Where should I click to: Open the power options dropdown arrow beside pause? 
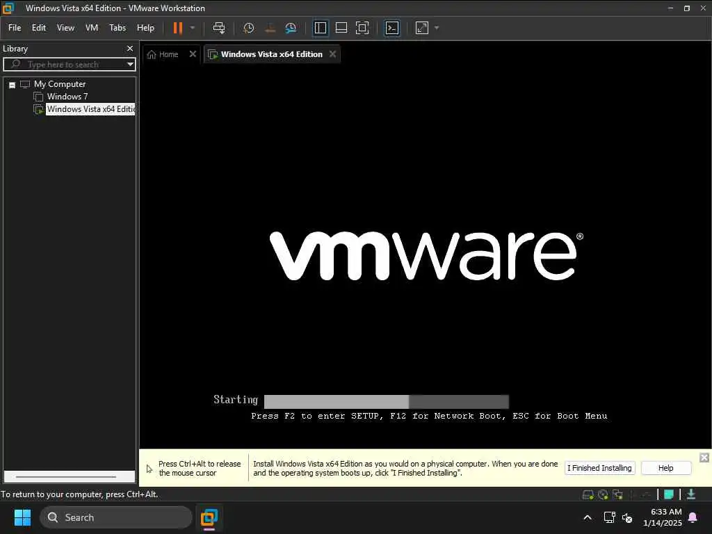[x=193, y=28]
